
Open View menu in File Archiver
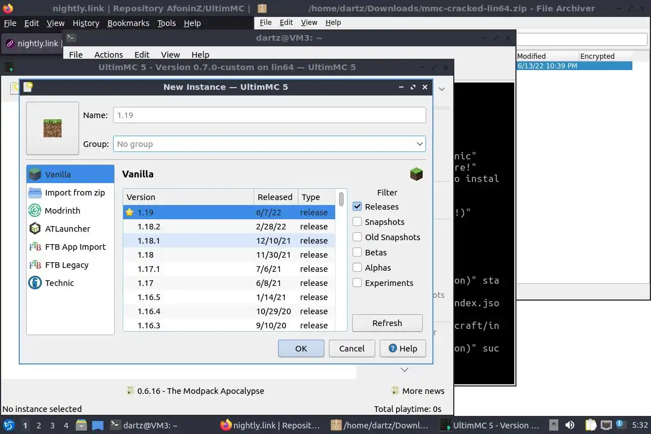coord(309,23)
